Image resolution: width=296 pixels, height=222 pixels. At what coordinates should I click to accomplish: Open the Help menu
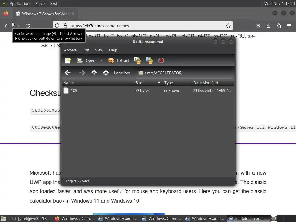pyautogui.click(x=113, y=50)
